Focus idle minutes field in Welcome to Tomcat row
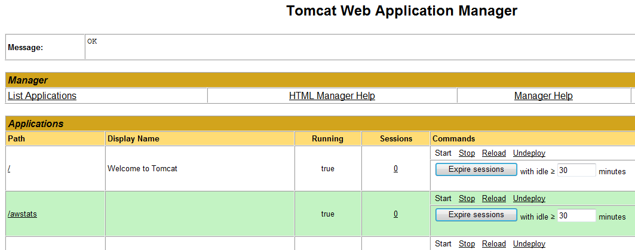 click(x=576, y=170)
